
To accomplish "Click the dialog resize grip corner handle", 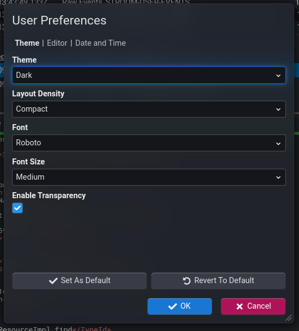I will pyautogui.click(x=289, y=318).
